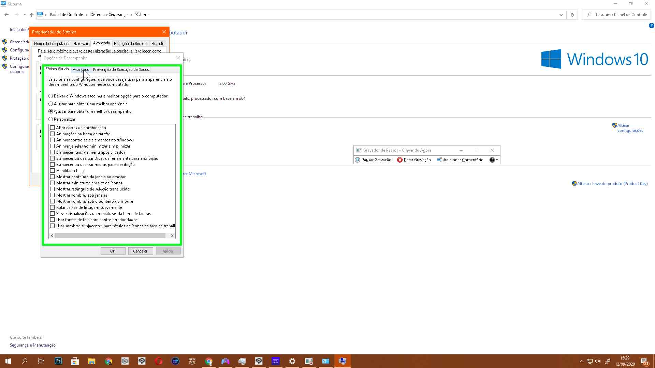Image resolution: width=655 pixels, height=368 pixels.
Task: Switch to Prevenção de Execução de Dados tab
Action: pos(121,70)
